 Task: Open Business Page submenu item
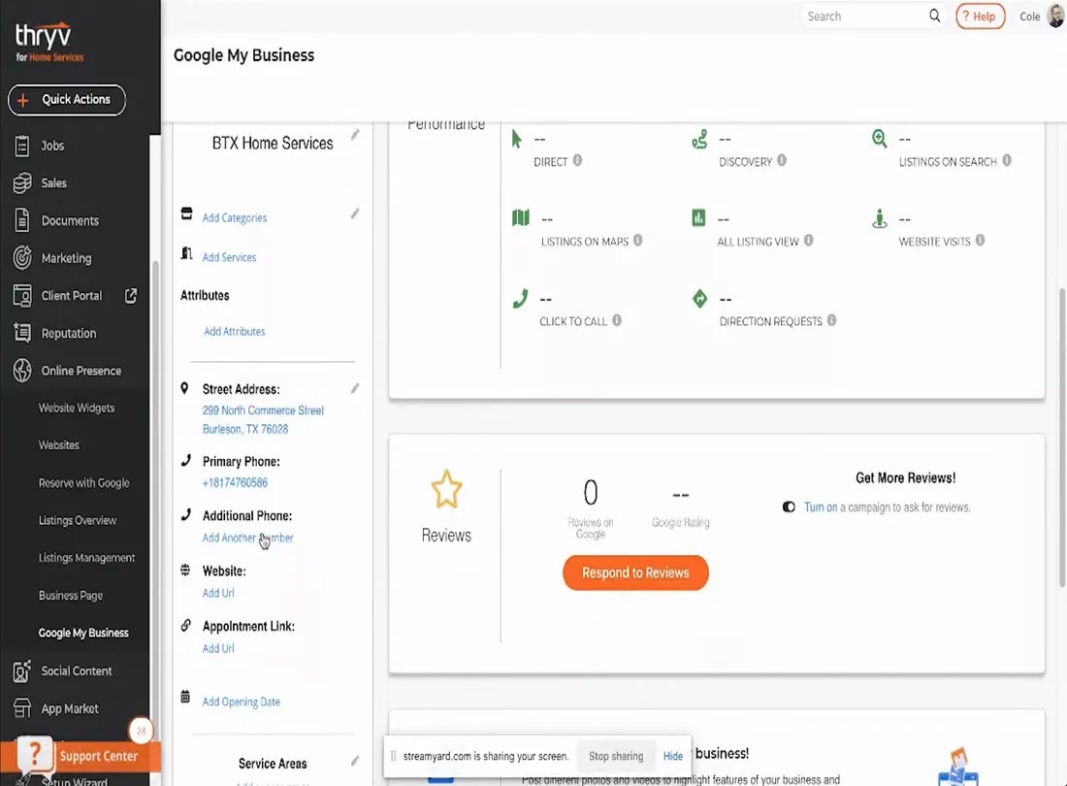click(x=70, y=596)
